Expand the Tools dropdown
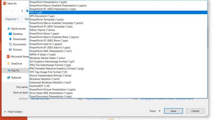Viewport: 214px width, 120px height. 155,111
